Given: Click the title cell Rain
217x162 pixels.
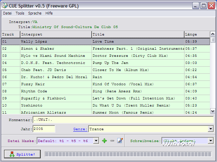Looking at the screenshot, I should click(x=138, y=77).
